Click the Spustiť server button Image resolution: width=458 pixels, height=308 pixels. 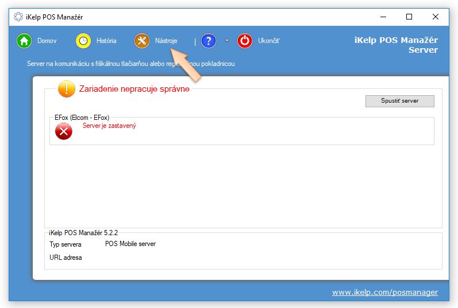(x=399, y=101)
